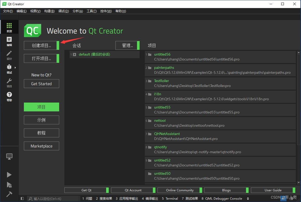
Task: Click the Get Started button
Action: coord(41,84)
